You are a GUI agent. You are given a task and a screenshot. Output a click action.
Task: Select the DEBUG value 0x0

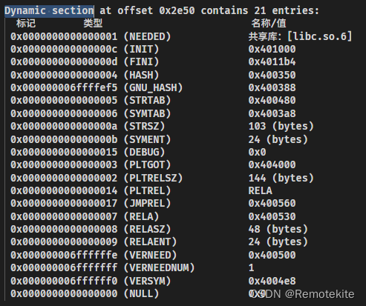pyautogui.click(x=257, y=152)
